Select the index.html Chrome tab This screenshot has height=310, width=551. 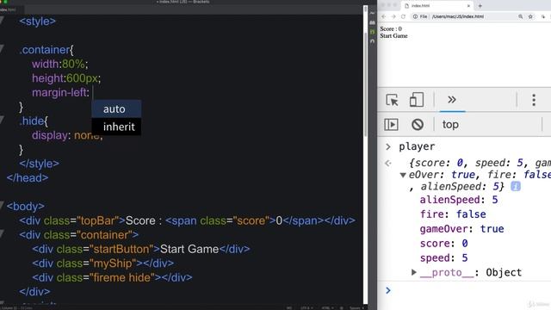(x=437, y=6)
